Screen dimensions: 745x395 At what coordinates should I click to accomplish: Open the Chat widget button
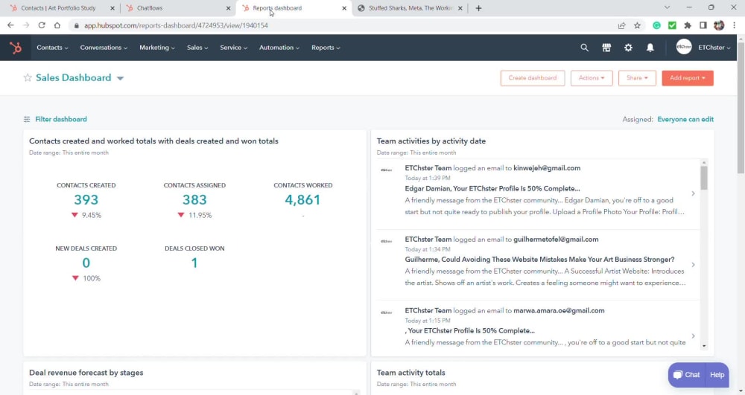[x=687, y=375]
